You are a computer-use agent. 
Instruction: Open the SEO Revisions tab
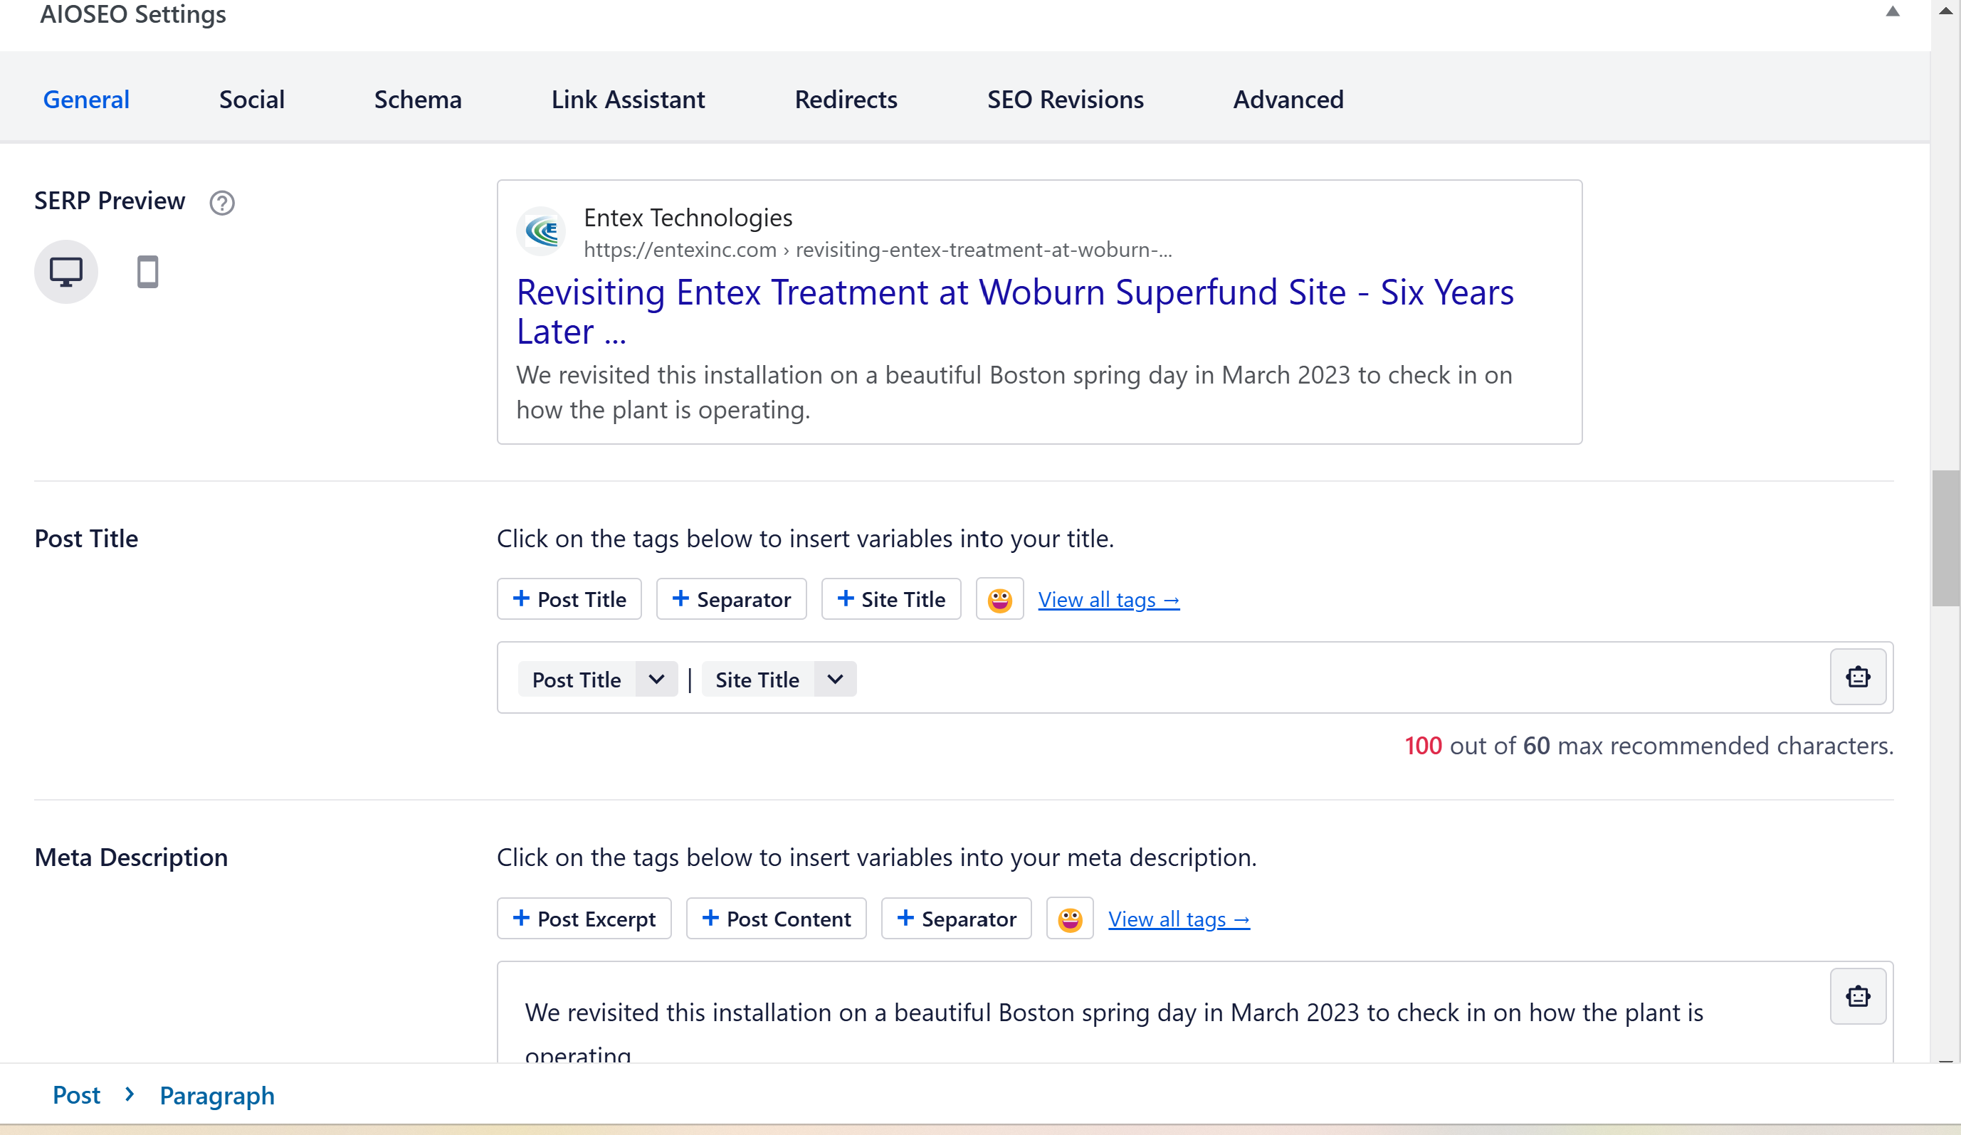point(1066,99)
